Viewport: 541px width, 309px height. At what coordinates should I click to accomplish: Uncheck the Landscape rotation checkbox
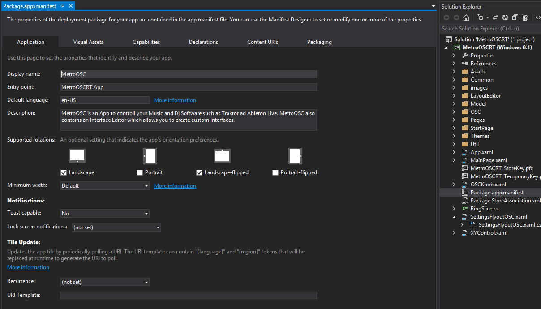63,172
